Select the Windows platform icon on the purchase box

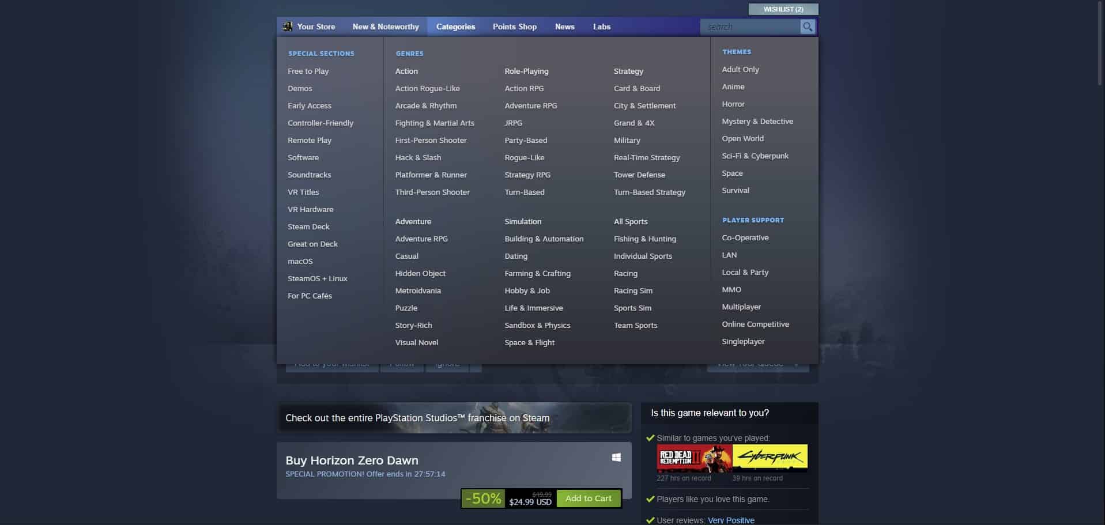[x=616, y=457]
